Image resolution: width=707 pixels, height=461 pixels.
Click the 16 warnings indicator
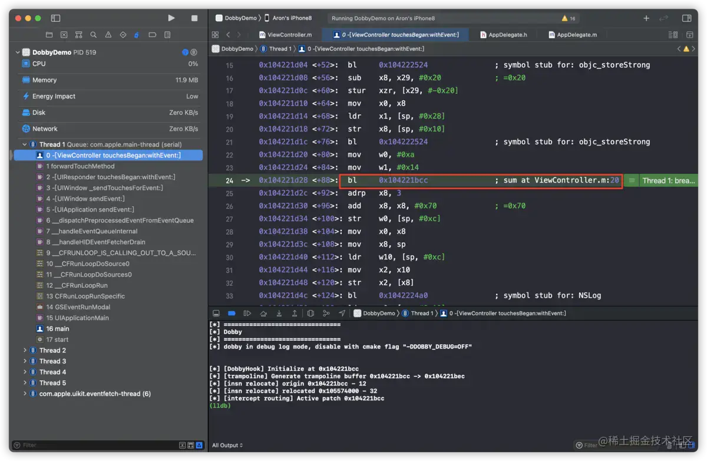pyautogui.click(x=569, y=18)
